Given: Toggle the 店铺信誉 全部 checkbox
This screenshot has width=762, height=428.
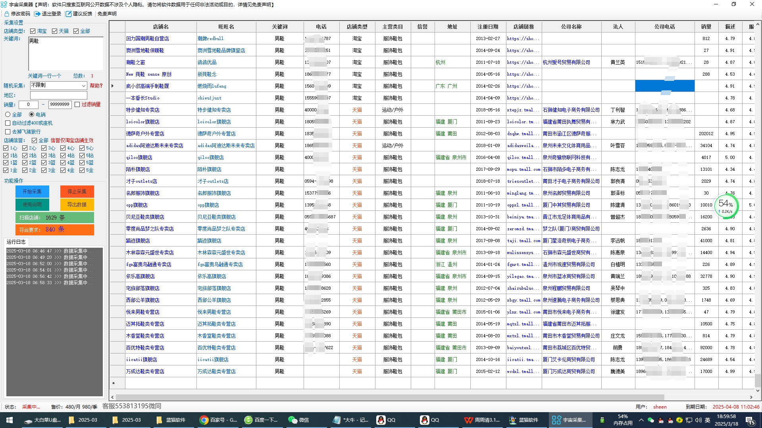Looking at the screenshot, I should click(35, 141).
